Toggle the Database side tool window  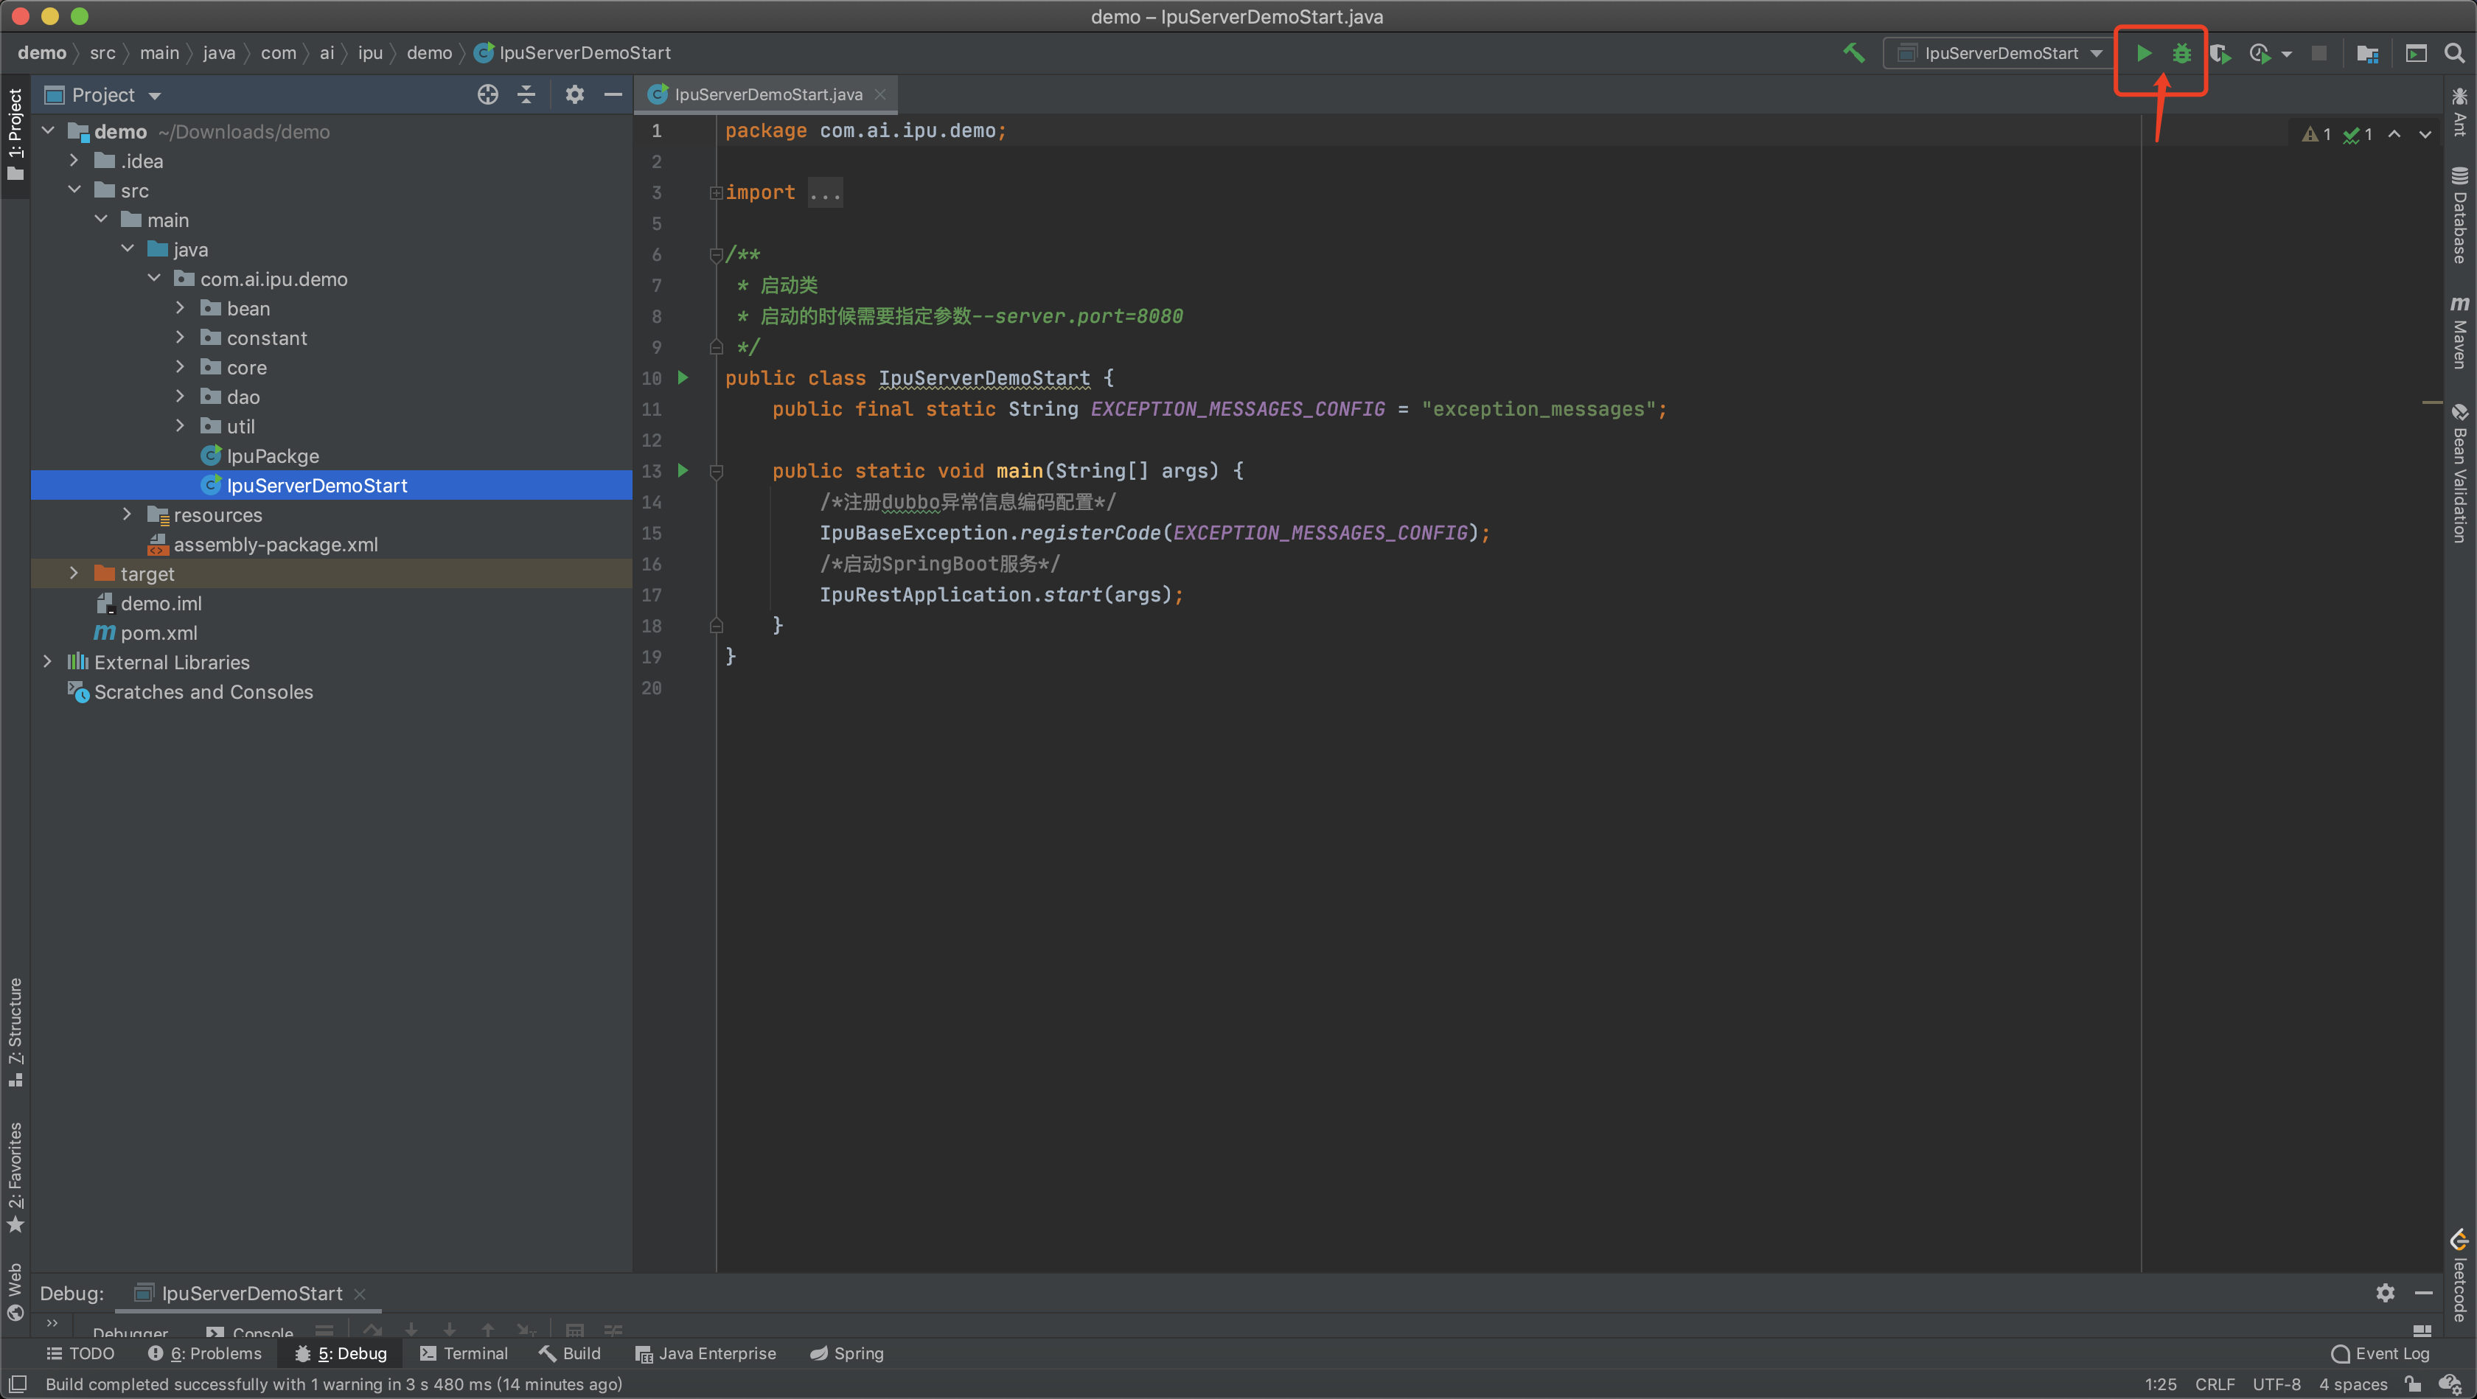(2459, 215)
